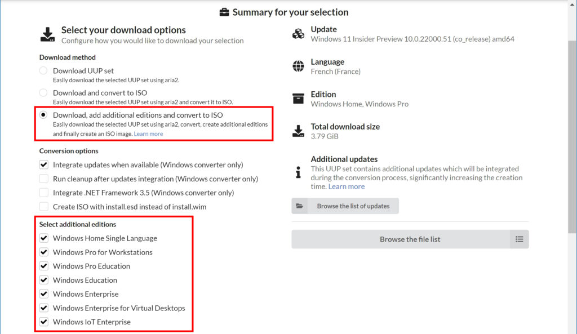Select Download, add additional editions radio button
Image resolution: width=577 pixels, height=334 pixels.
[43, 115]
